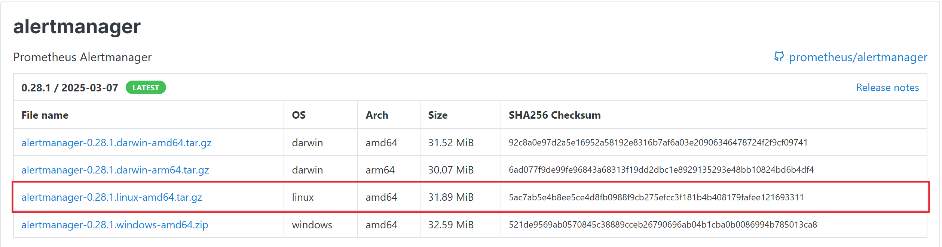Click the OS column header
Viewport: 942px width, 247px height.
tap(299, 115)
